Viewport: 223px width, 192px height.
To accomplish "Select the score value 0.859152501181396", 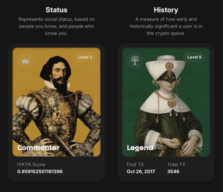I will pos(40,172).
